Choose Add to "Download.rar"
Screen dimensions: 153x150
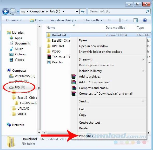tap(95, 82)
